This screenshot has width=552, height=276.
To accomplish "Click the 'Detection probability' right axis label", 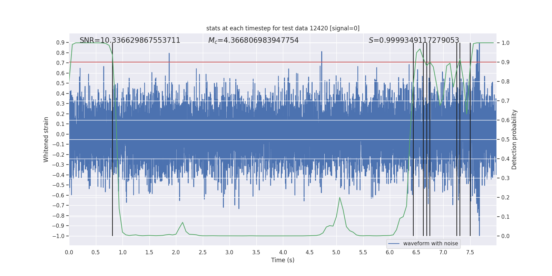I will 514,139.
